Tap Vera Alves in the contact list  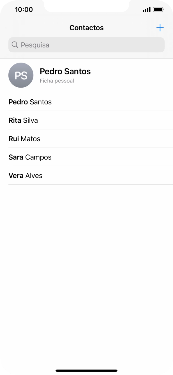25,175
